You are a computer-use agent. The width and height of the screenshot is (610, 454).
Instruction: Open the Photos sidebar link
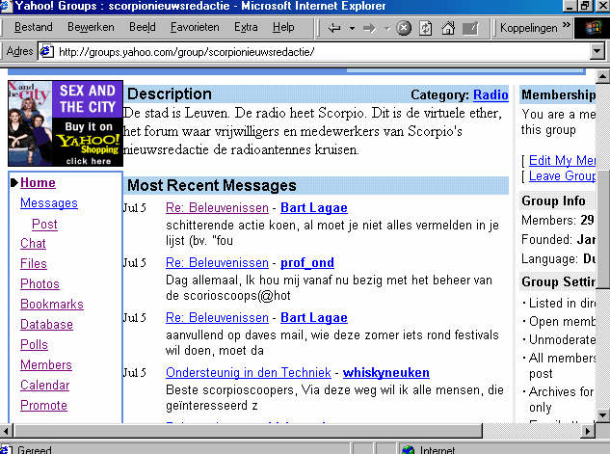pos(40,284)
